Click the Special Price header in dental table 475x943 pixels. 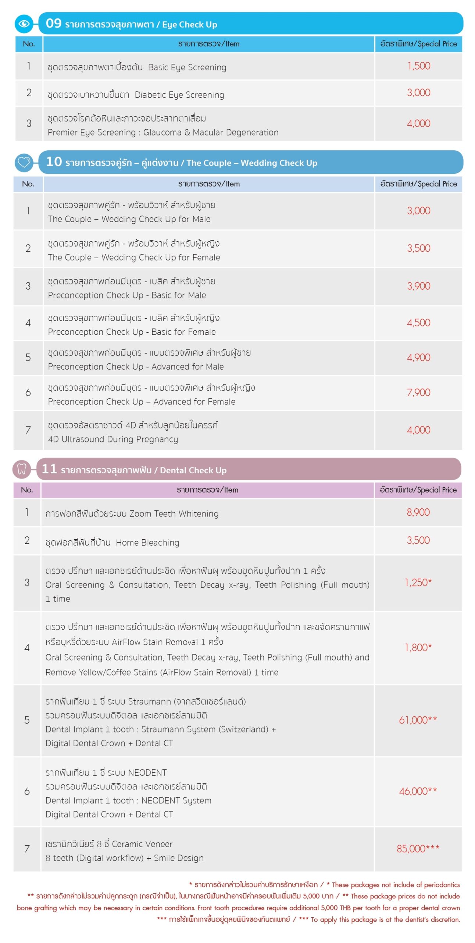point(418,490)
